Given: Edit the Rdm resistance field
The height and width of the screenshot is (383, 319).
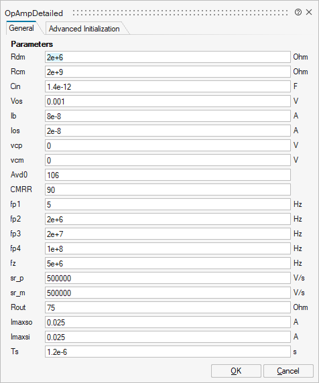Looking at the screenshot, I should pos(168,57).
